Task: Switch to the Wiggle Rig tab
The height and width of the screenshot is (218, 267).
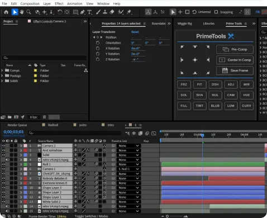Action: tap(184, 23)
